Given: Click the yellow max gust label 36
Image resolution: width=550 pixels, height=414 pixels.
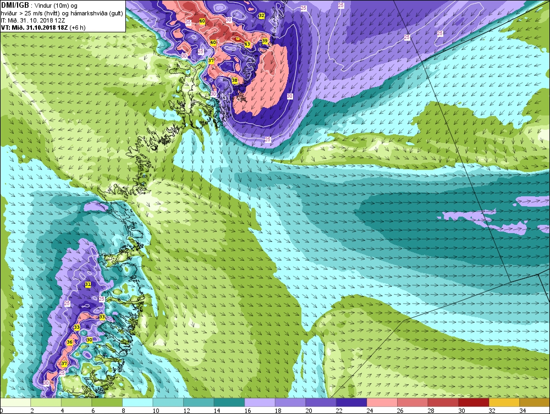Looking at the screenshot, I should point(69,342).
